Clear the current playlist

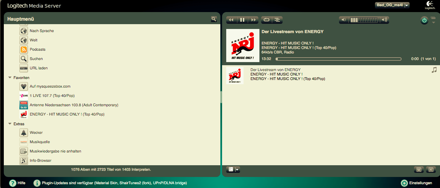coord(430,169)
